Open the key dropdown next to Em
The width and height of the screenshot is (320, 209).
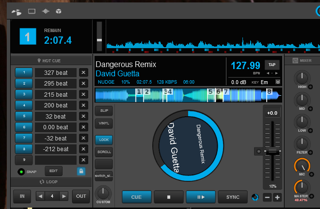click(278, 82)
